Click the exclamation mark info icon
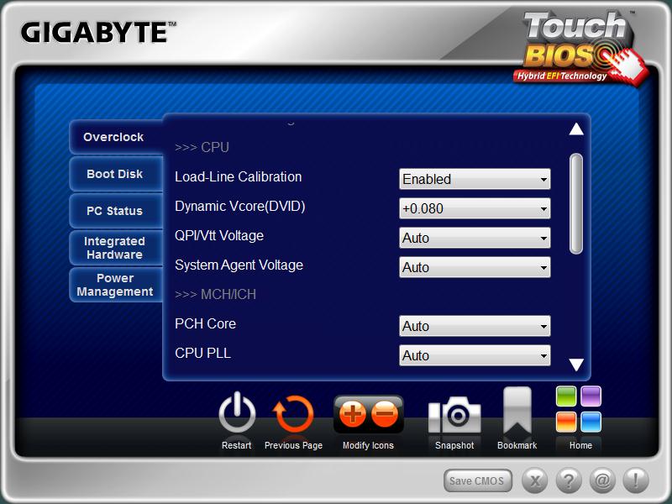The image size is (672, 504). pyautogui.click(x=635, y=480)
